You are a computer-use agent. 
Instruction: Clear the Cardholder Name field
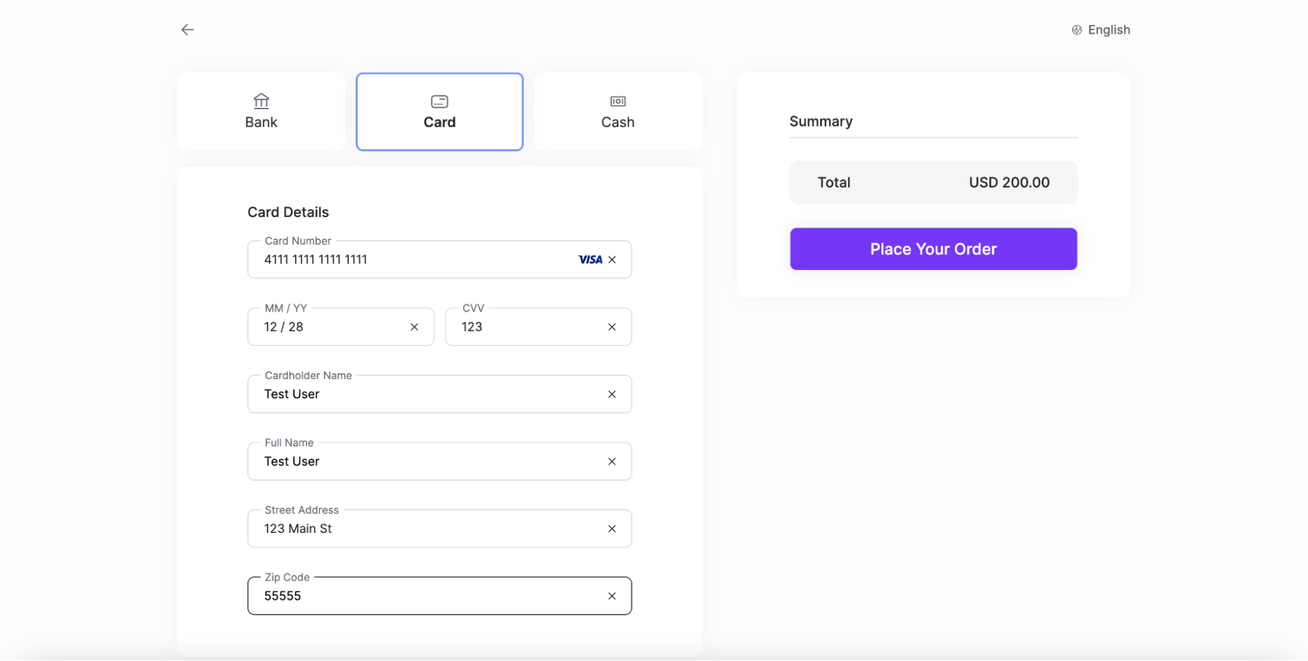coord(612,394)
